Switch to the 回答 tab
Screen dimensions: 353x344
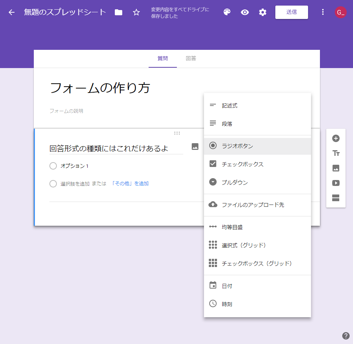[191, 58]
